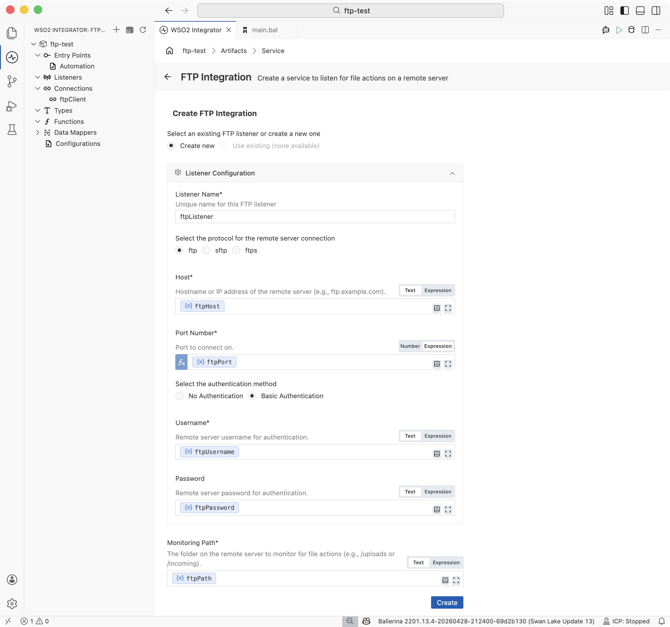Toggle the bottom panel layout icon

(x=640, y=11)
